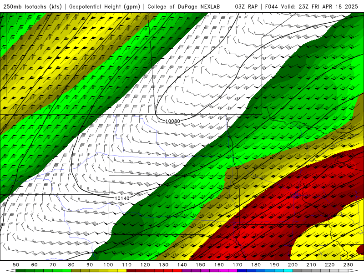Click the 70 label on the color scale
Screen dimensions: 364x273
click(53, 265)
